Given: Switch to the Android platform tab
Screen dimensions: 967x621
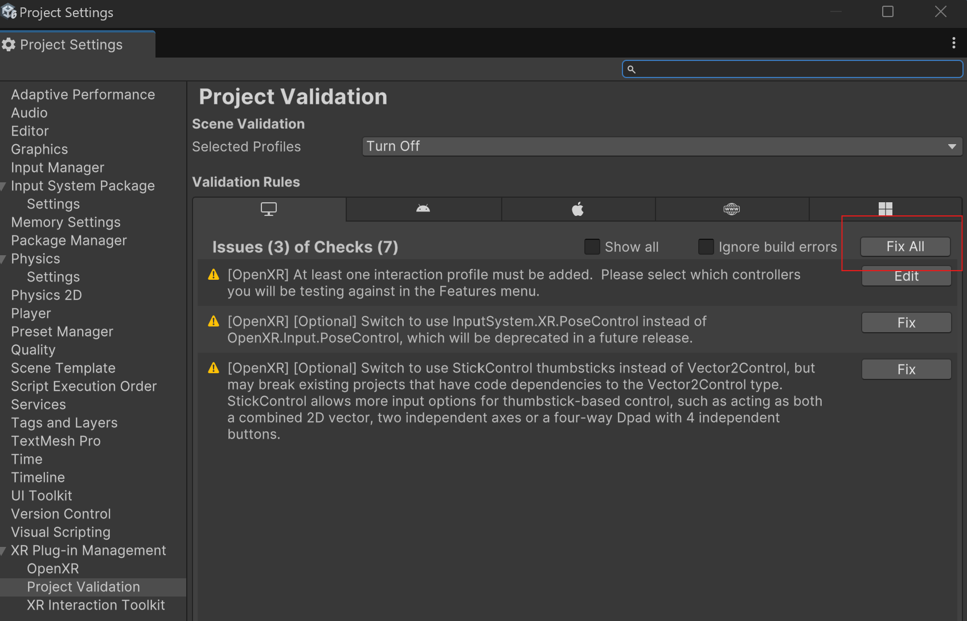Looking at the screenshot, I should pyautogui.click(x=423, y=209).
